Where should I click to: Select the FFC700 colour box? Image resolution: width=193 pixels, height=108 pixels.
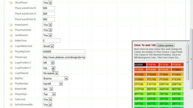(x=153, y=79)
